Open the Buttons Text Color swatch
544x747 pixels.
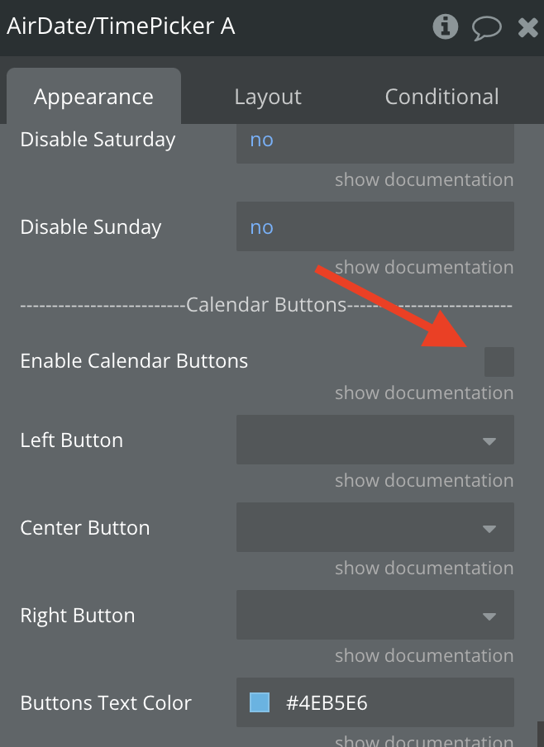click(260, 702)
